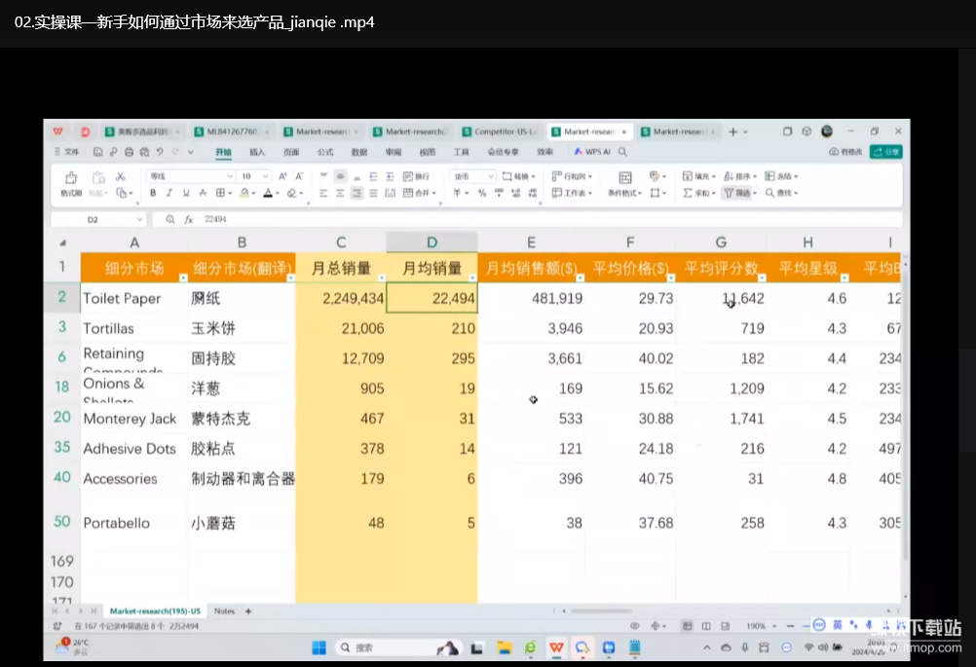Click the green 分享 share button
The width and height of the screenshot is (976, 667).
click(885, 152)
